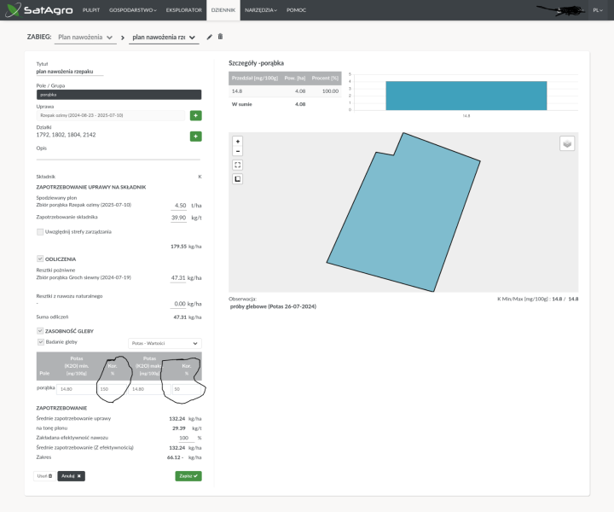Zoom in on the field map
The height and width of the screenshot is (512, 614).
(237, 141)
